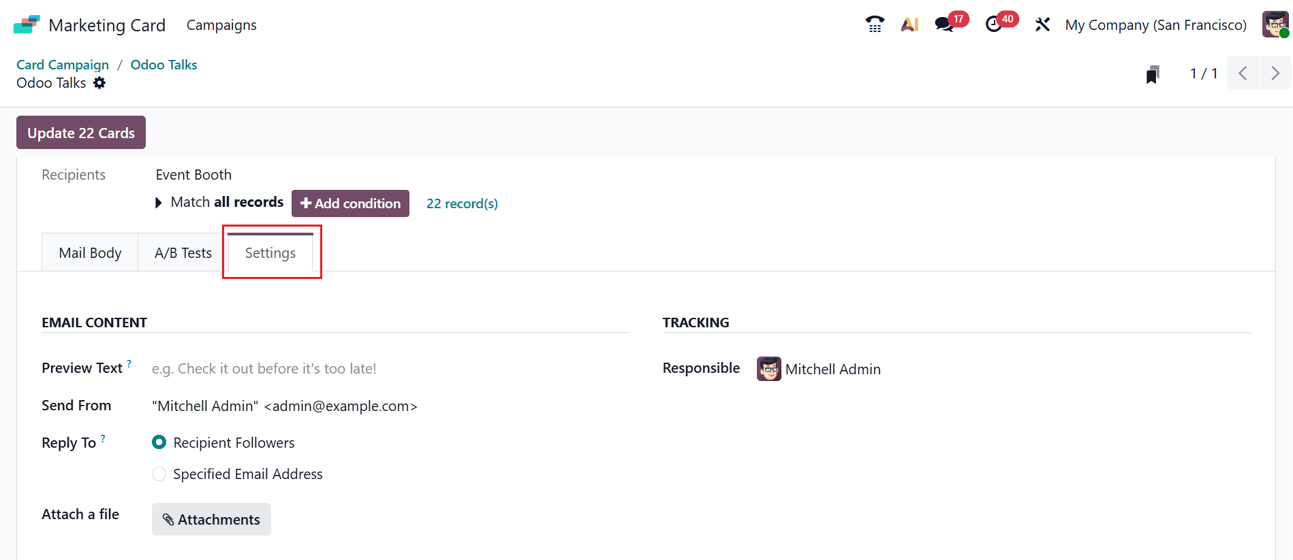Click the gear icon beside Odoo Talks

pyautogui.click(x=99, y=83)
